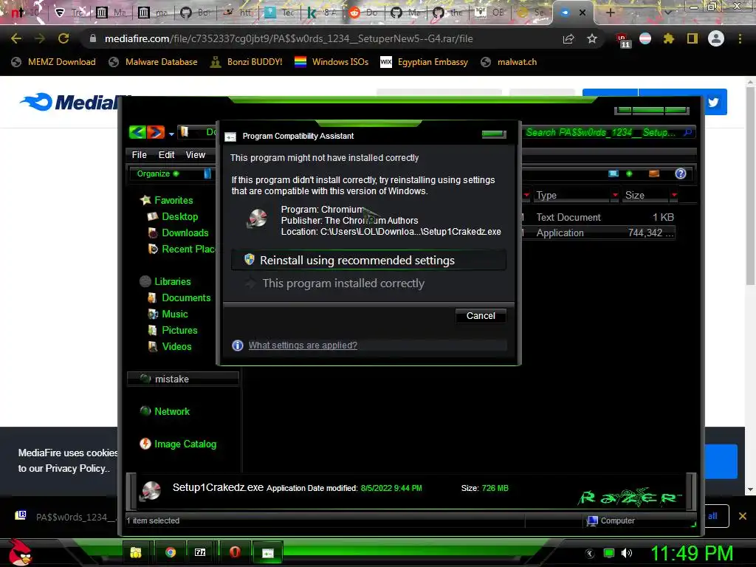This screenshot has width=756, height=567.
Task: Click date modified value 8/5/2022 9:44 PM
Action: [x=391, y=488]
